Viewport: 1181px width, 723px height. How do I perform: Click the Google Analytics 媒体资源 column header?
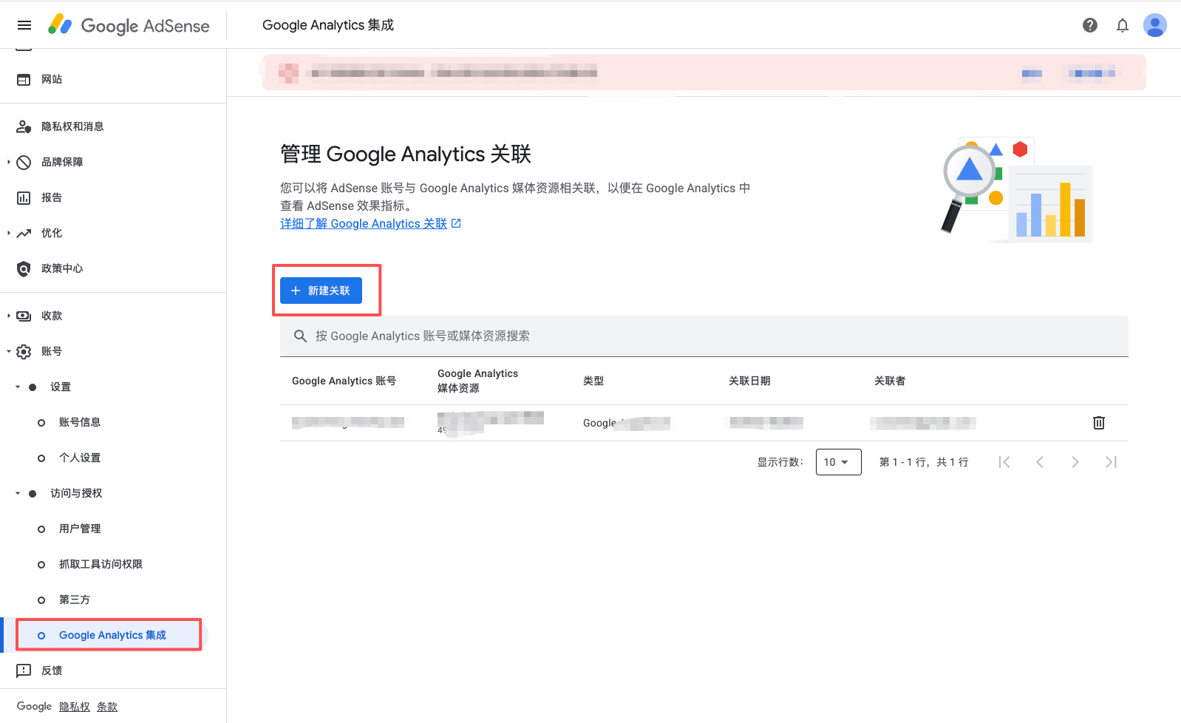coord(477,381)
